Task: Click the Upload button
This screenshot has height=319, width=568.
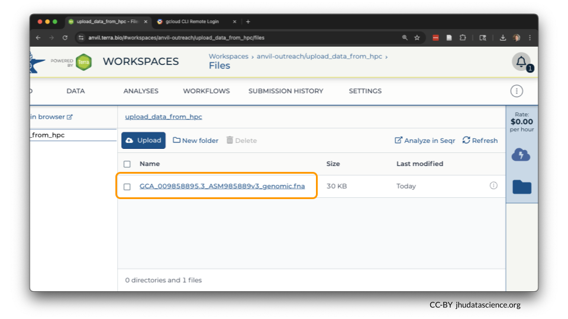Action: [x=143, y=141]
